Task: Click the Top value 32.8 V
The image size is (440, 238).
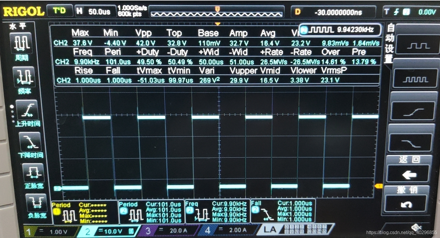Action: coord(177,43)
